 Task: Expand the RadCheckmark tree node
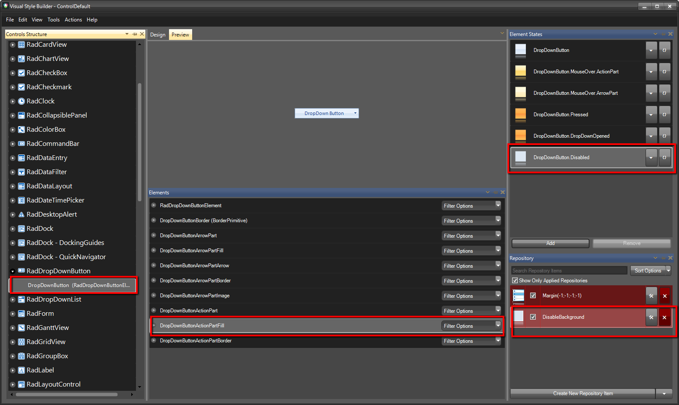(x=13, y=87)
